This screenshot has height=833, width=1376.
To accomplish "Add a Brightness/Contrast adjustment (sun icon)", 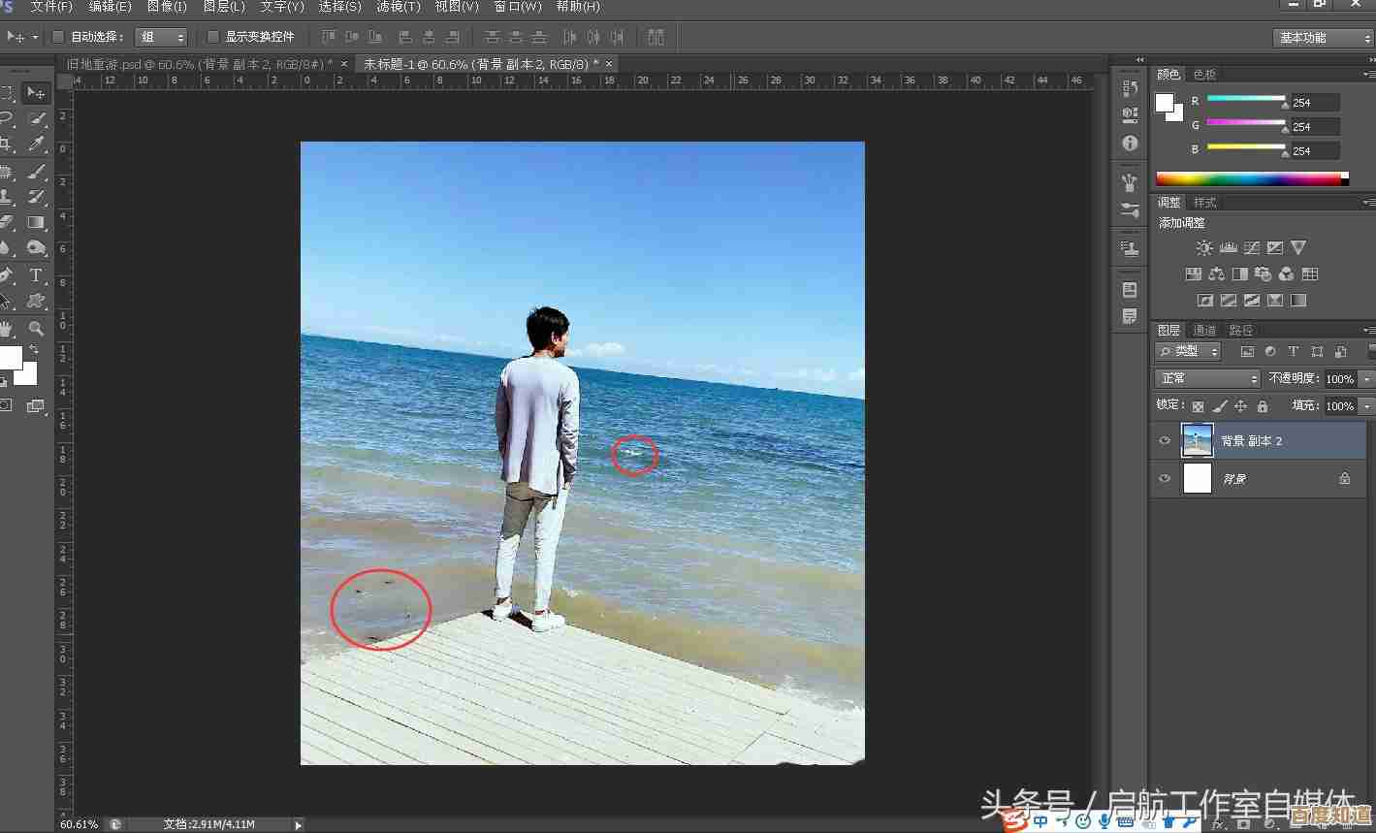I will tap(1203, 248).
